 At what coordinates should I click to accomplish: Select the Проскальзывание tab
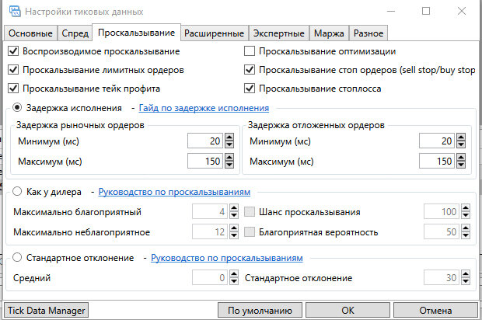(x=137, y=33)
